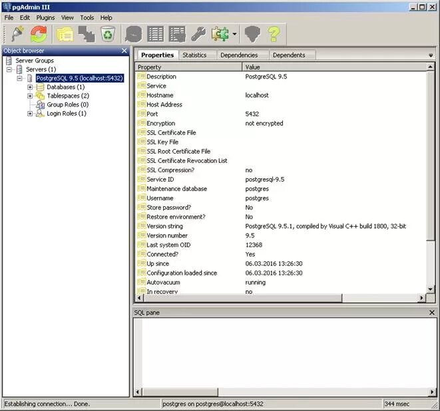Select Group Roles (0) tree item
Image resolution: width=440 pixels, height=411 pixels.
click(x=68, y=104)
